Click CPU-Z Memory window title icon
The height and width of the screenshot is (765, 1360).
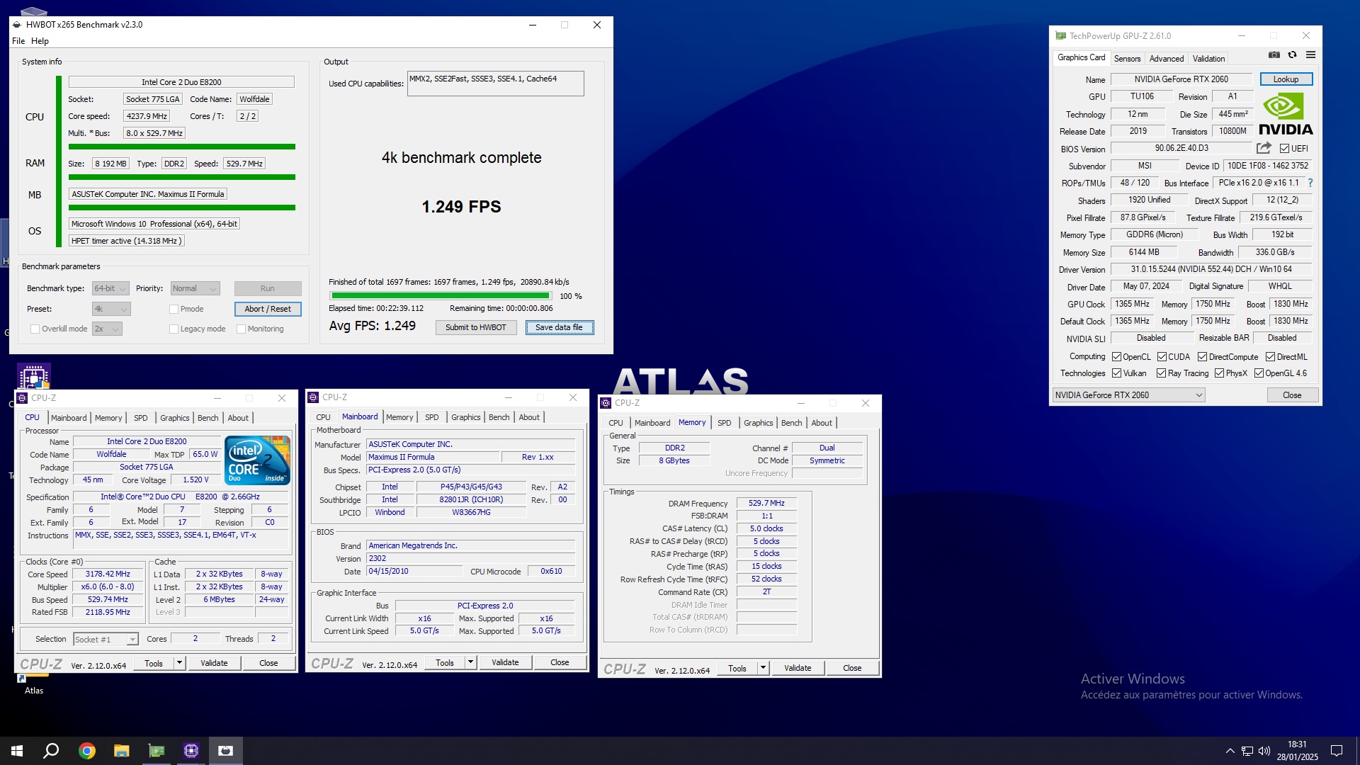point(606,403)
